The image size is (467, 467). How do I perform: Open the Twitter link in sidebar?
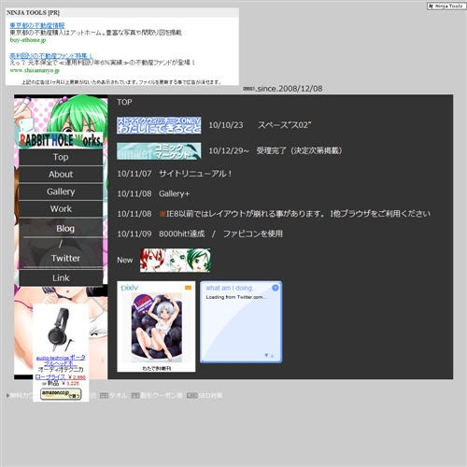pos(65,258)
